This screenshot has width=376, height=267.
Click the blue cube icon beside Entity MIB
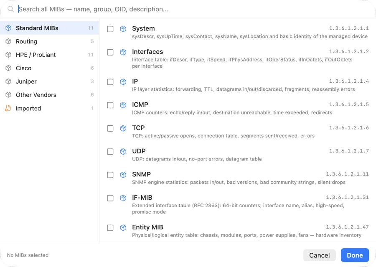point(123,228)
